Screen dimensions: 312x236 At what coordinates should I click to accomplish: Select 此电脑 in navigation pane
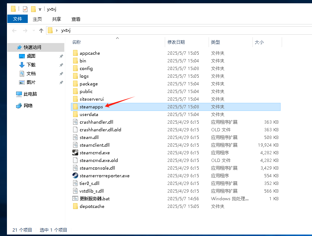coord(30,94)
